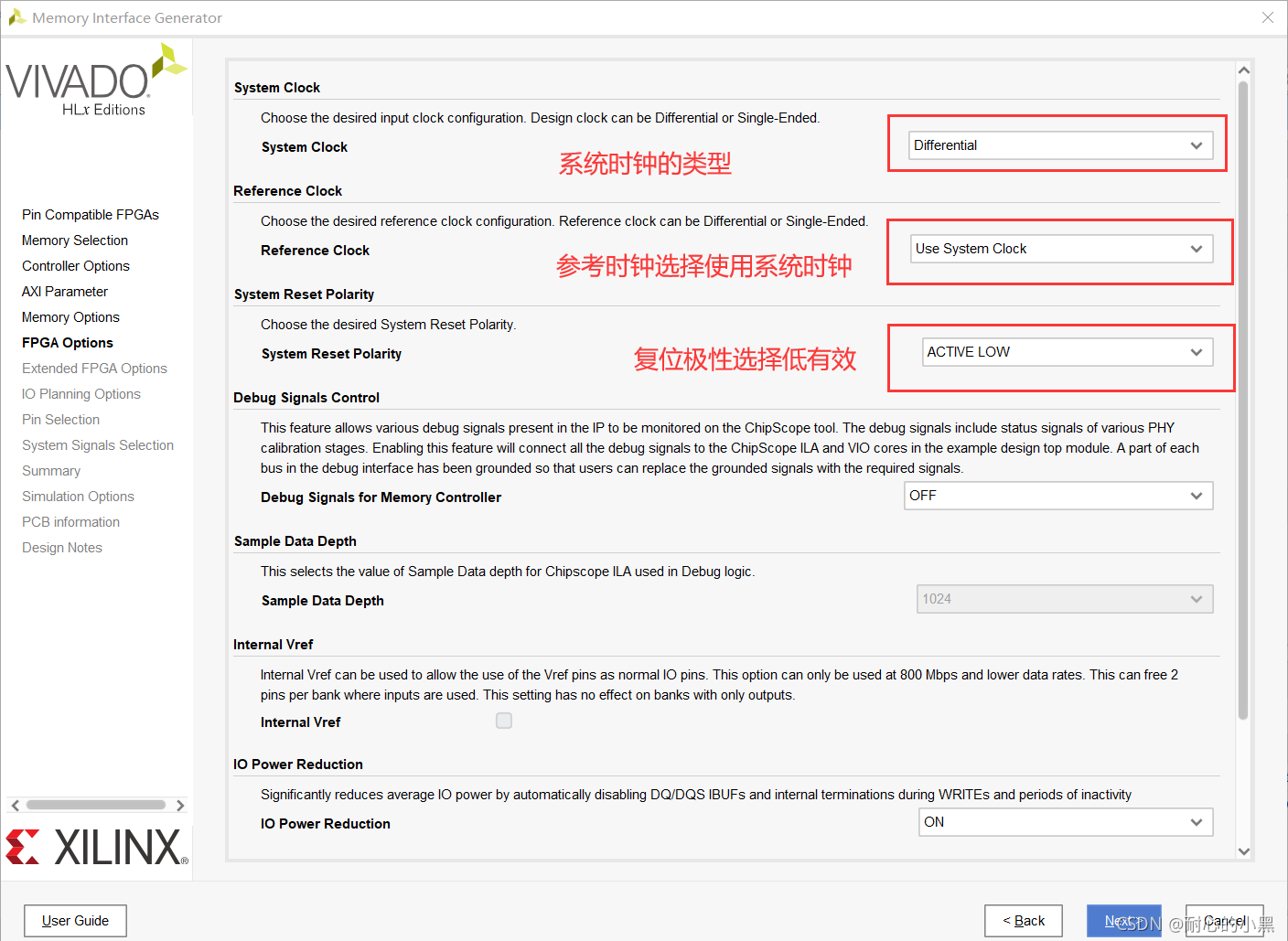Click the sidebar horizontal scroll left arrow
This screenshot has height=941, width=1288.
[x=15, y=806]
